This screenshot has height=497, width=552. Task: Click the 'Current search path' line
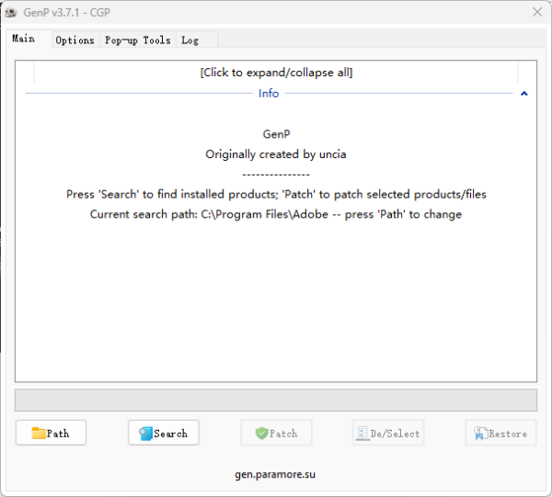click(x=276, y=214)
